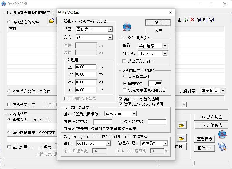Click the recycle bin icon in the main toolbar

186,20
